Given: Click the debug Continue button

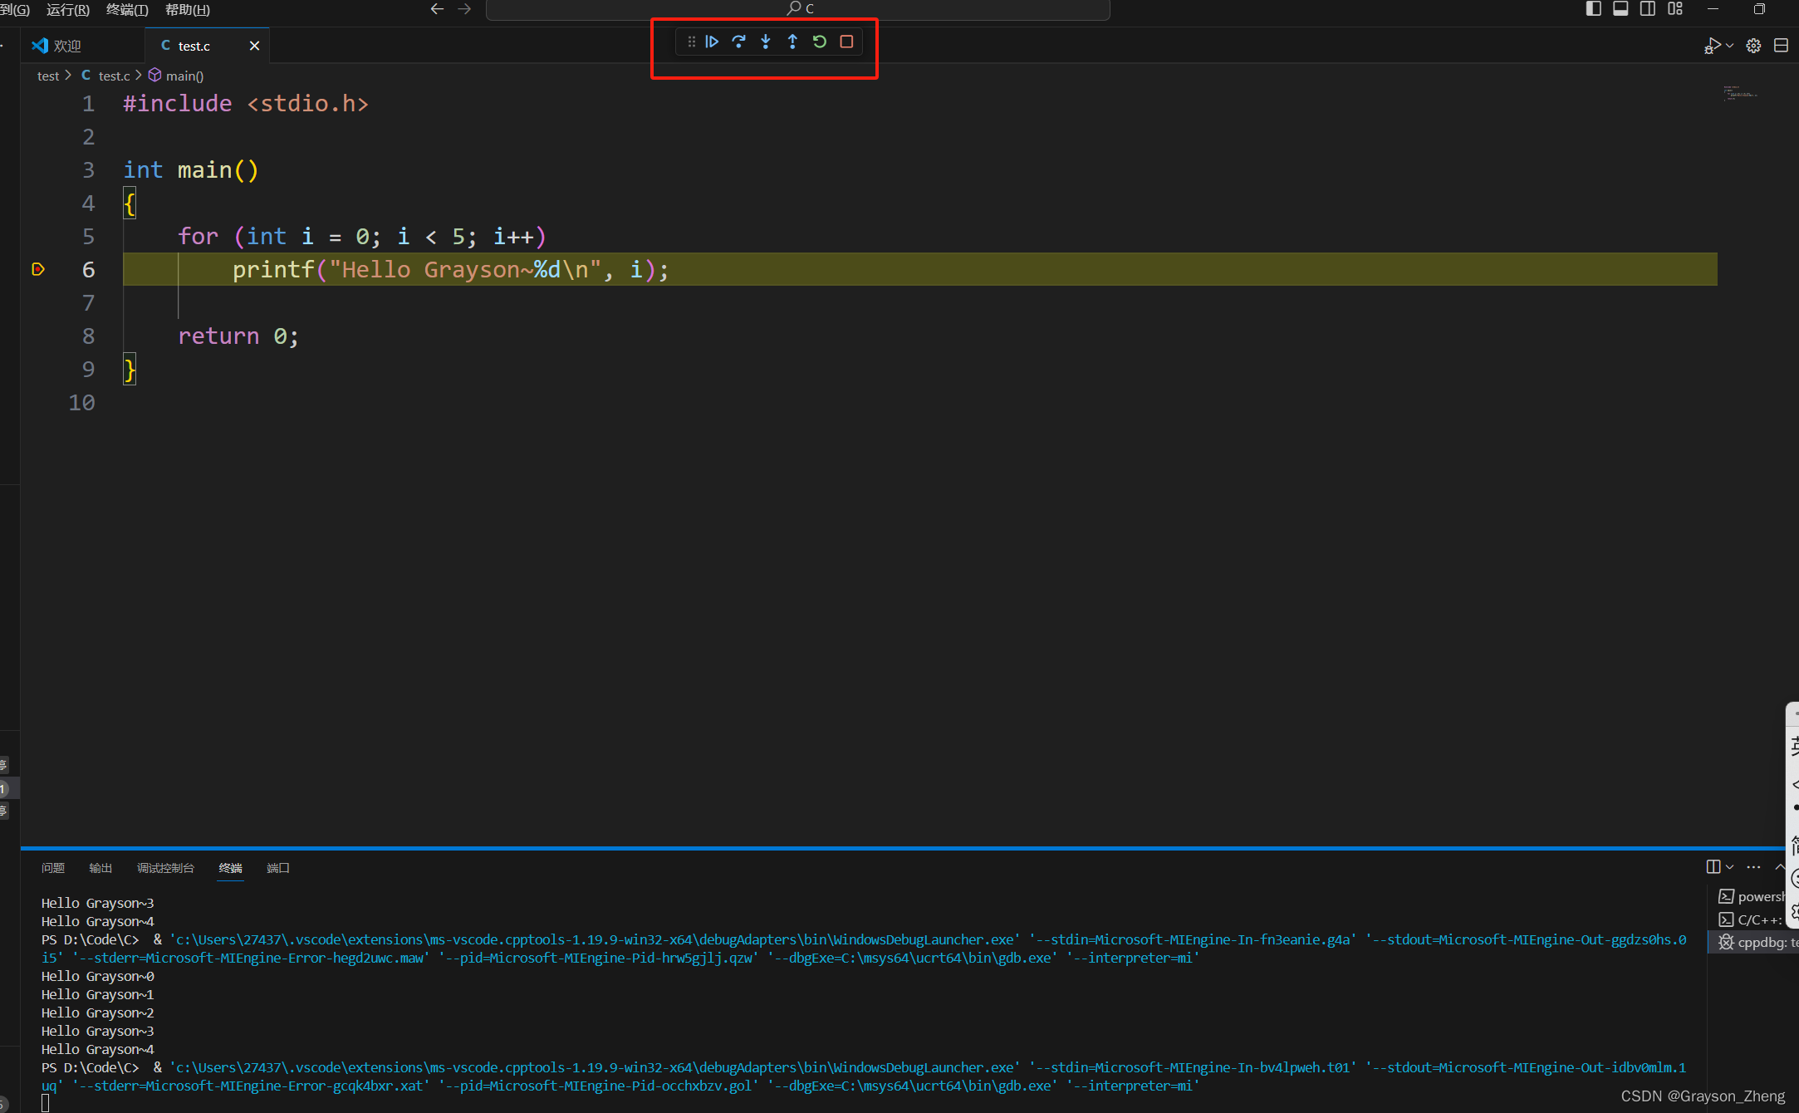Looking at the screenshot, I should click(712, 42).
